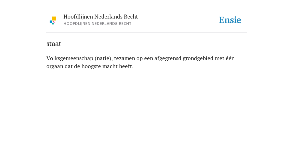Open the Ensie logo link
The width and height of the screenshot is (293, 146).
pyautogui.click(x=230, y=20)
